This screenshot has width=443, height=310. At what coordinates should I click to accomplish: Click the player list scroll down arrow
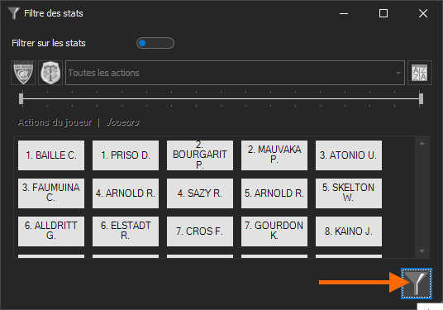422,251
